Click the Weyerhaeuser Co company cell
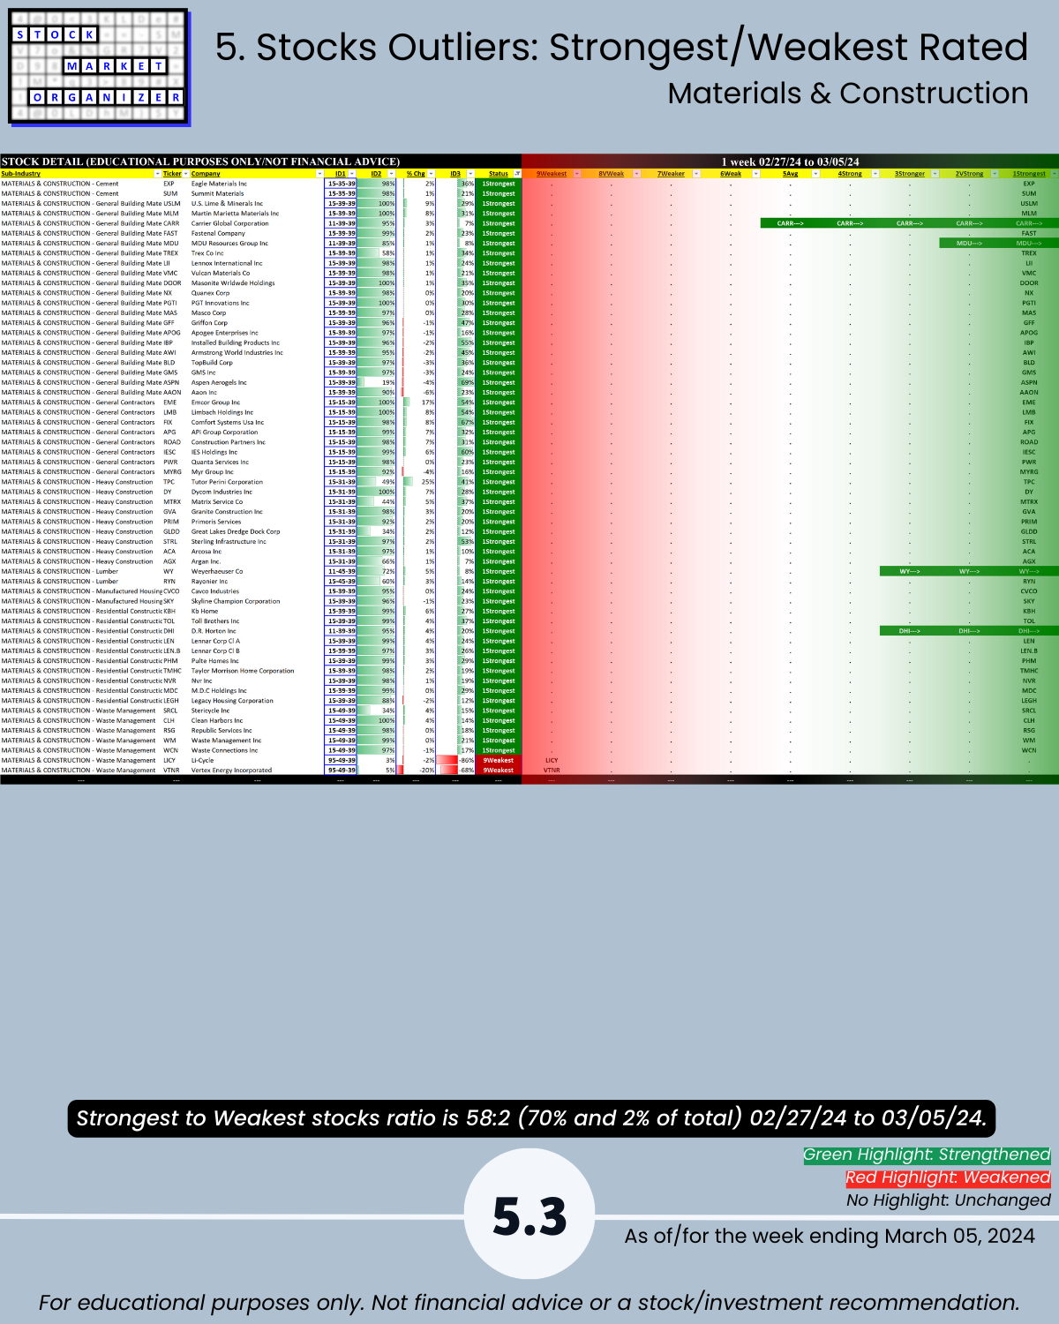The image size is (1059, 1324). 257,571
